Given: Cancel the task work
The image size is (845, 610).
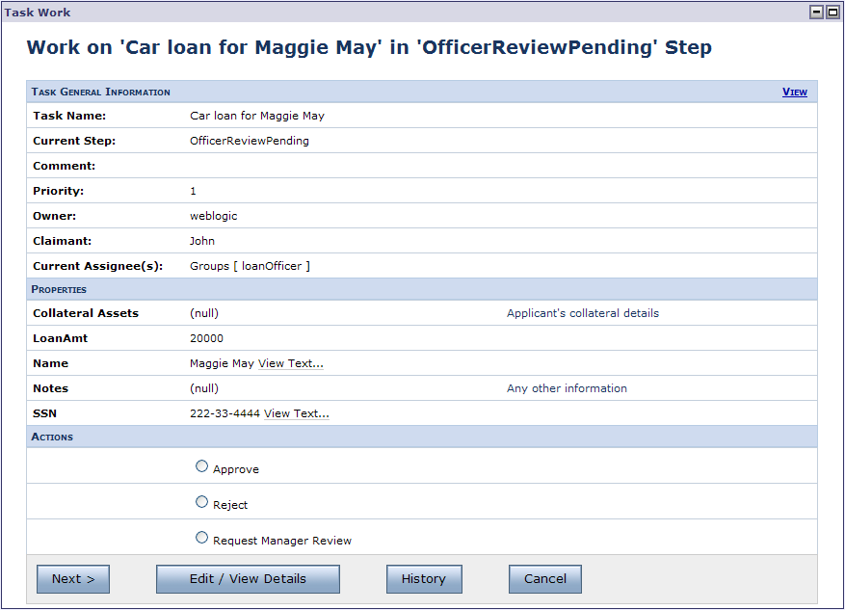Looking at the screenshot, I should pos(545,579).
